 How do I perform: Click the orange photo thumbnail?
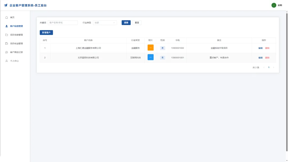pos(150,47)
